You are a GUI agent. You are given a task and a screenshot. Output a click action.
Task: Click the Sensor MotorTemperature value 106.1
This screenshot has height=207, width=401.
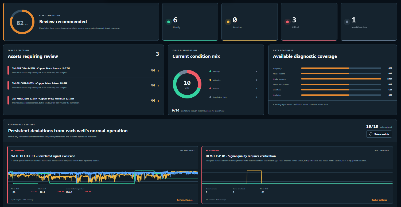pos(69,192)
